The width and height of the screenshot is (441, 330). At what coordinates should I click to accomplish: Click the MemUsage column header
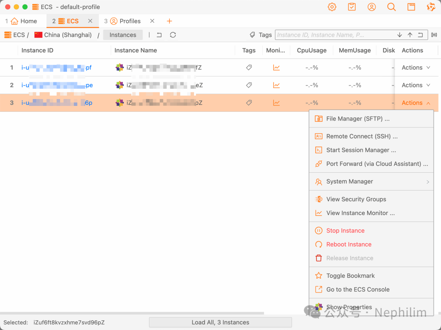(x=355, y=50)
